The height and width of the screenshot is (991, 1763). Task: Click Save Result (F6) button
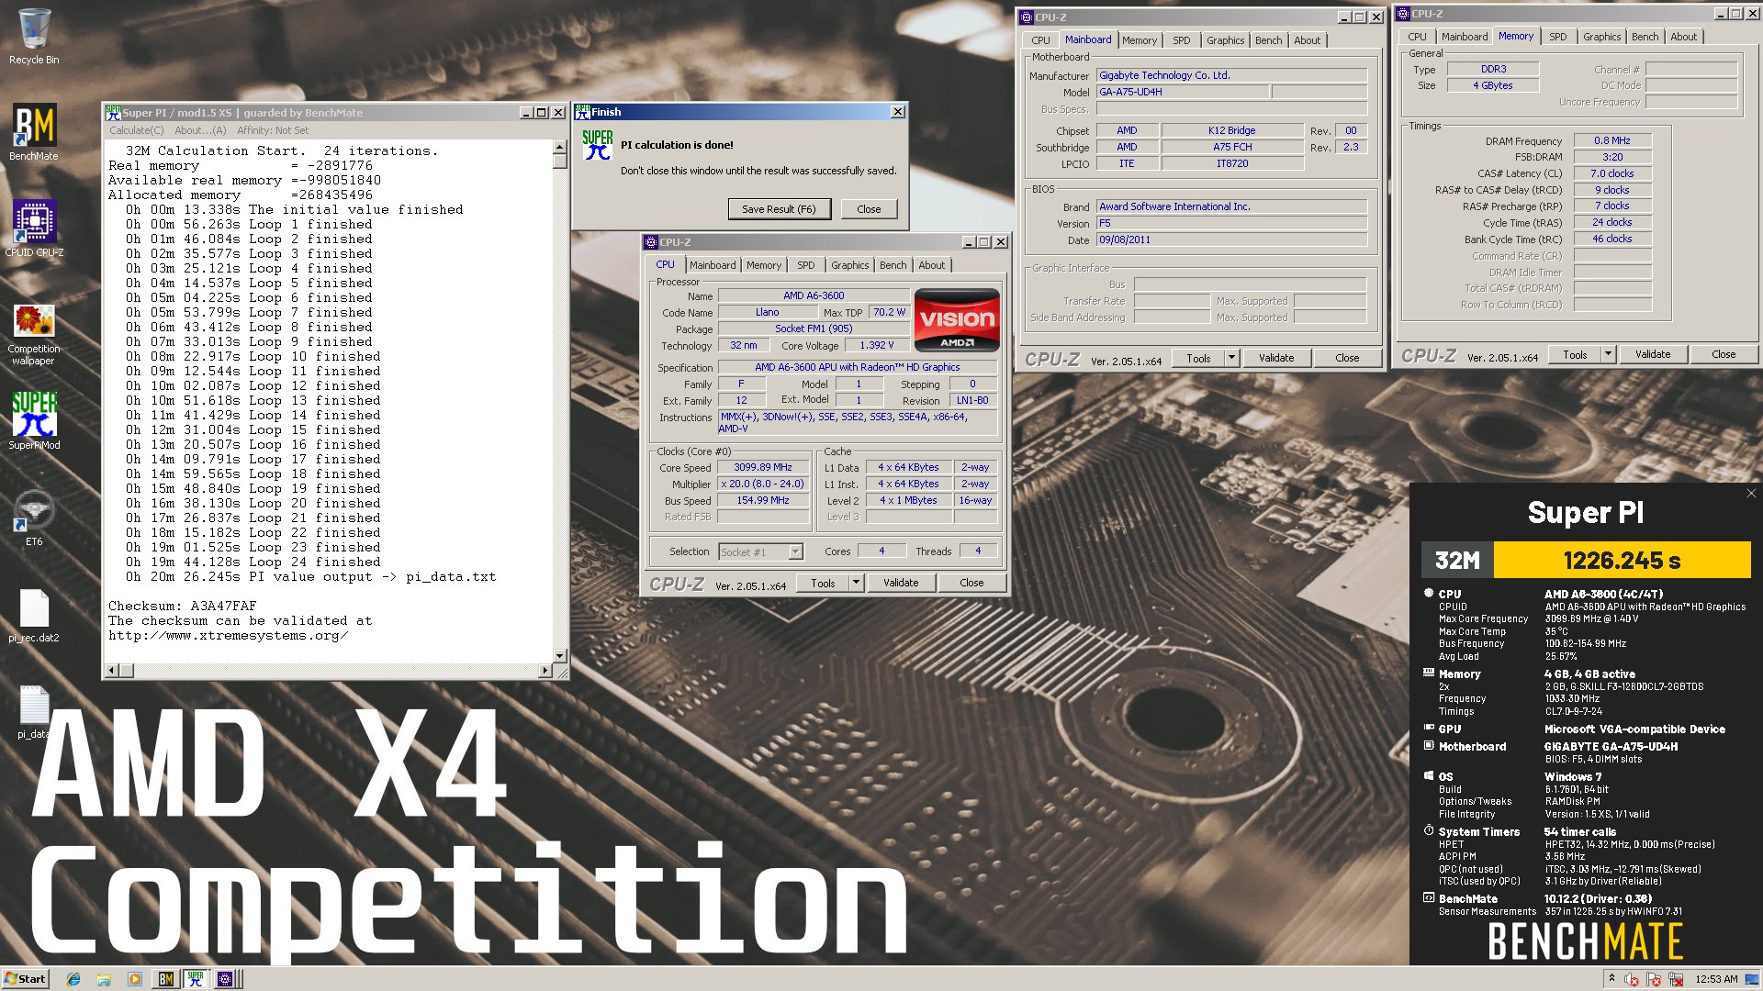pos(779,209)
